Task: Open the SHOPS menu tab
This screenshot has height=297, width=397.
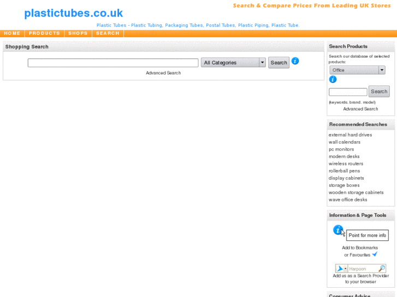Action: tap(78, 33)
